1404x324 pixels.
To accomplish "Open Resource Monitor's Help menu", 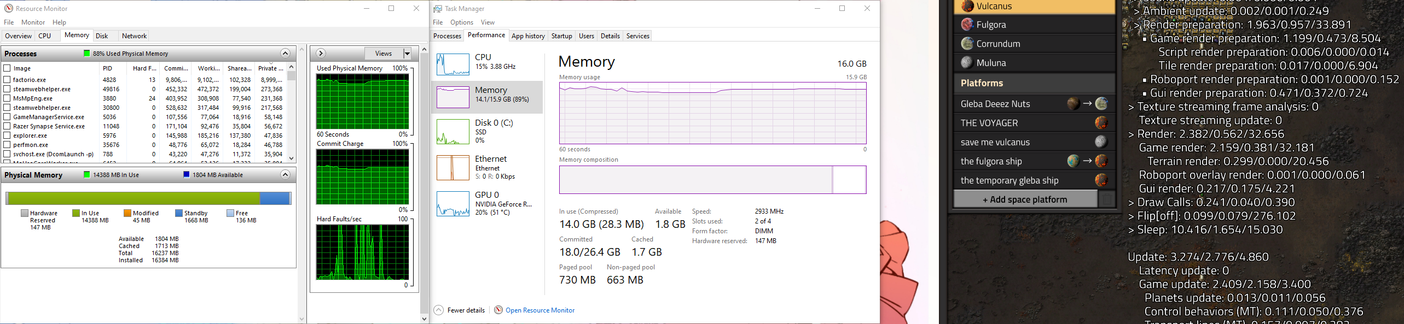I will pos(59,22).
